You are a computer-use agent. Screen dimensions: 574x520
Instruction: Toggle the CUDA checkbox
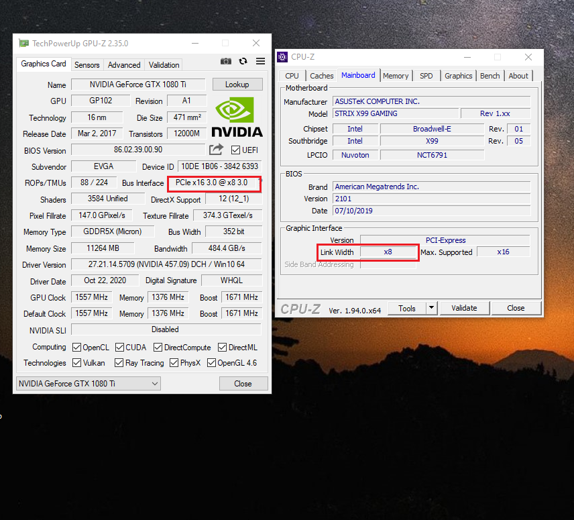pos(120,347)
